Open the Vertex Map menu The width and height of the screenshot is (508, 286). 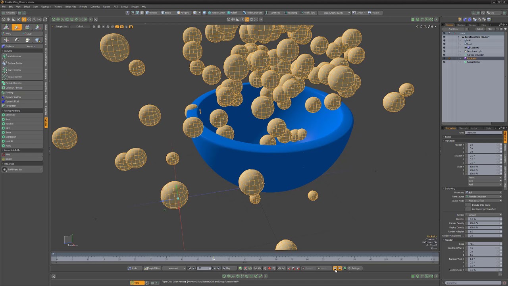tap(71, 6)
